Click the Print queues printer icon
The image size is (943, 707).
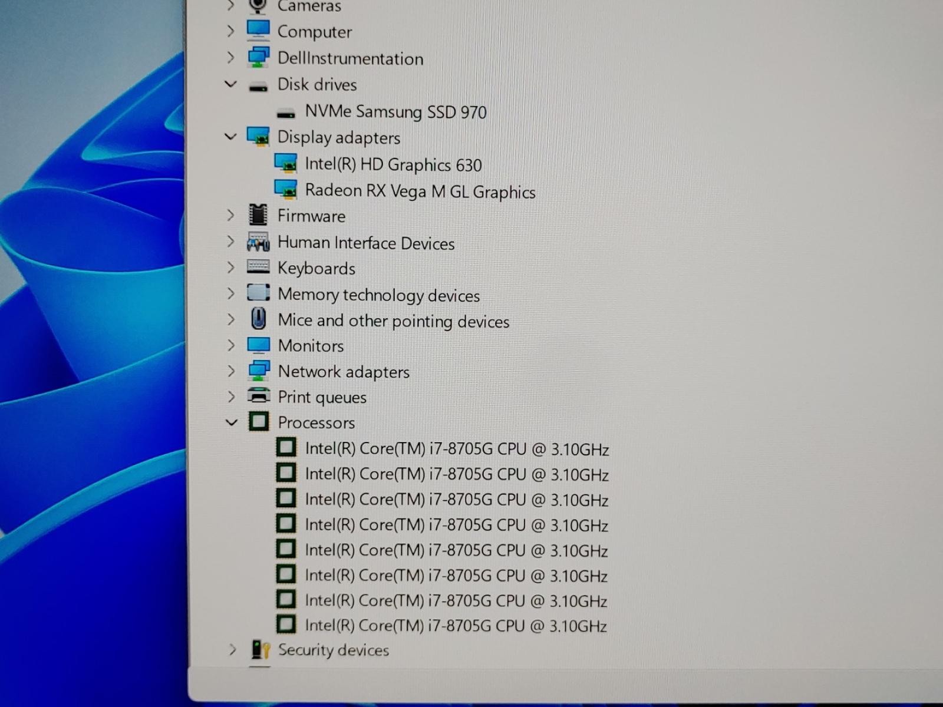pyautogui.click(x=259, y=395)
